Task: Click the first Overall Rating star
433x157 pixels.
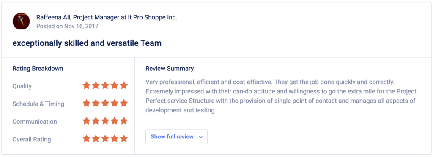Action: click(x=86, y=138)
